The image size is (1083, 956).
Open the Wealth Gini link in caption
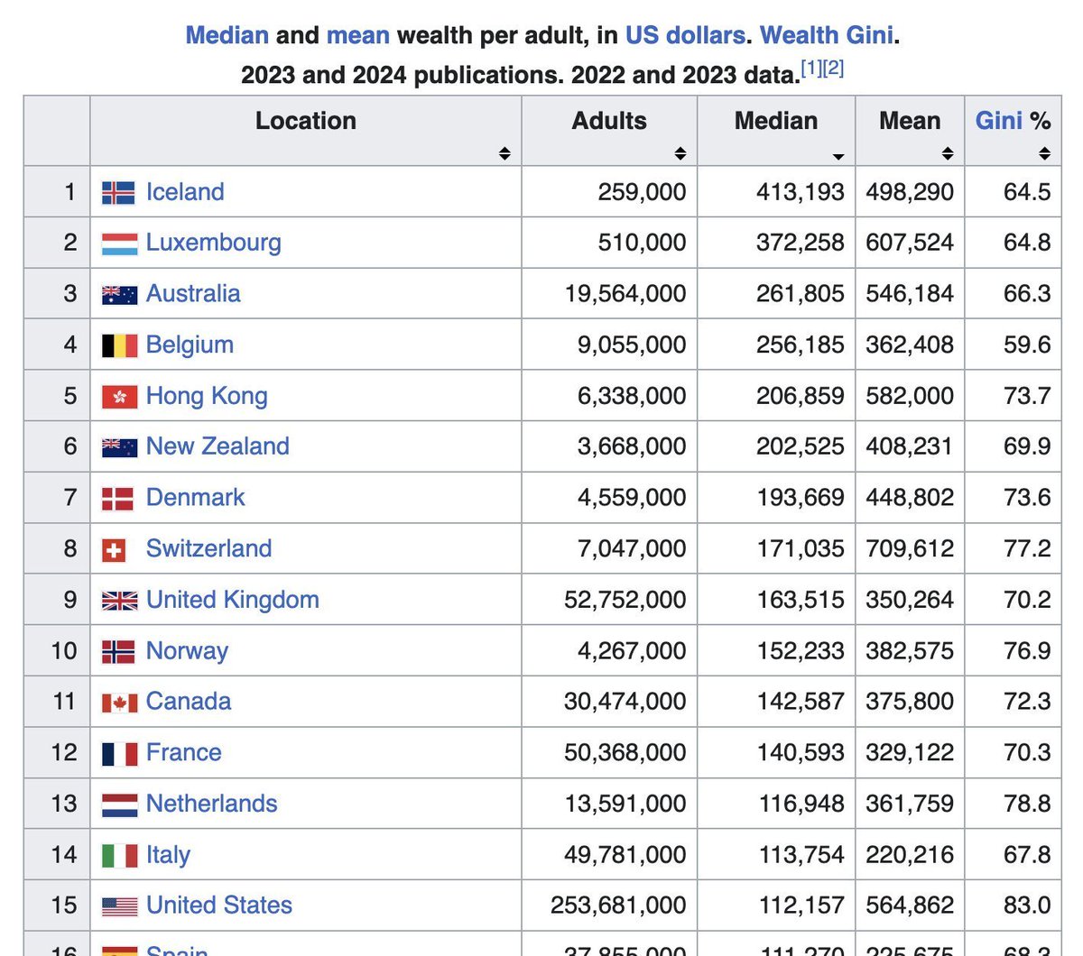click(827, 35)
